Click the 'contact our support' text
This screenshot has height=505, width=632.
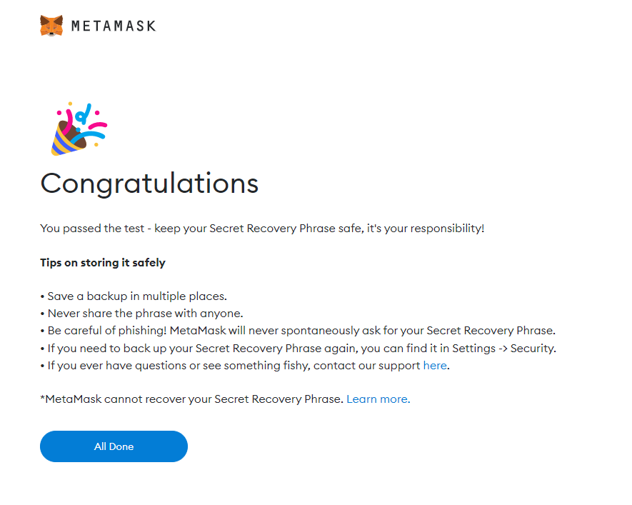click(367, 366)
